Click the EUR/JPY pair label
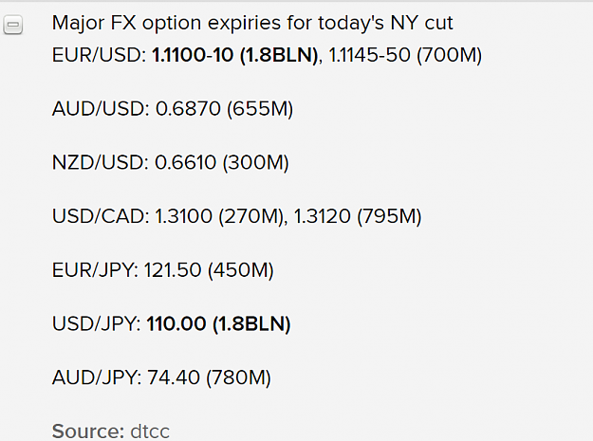This screenshot has height=441, width=593. pos(95,269)
